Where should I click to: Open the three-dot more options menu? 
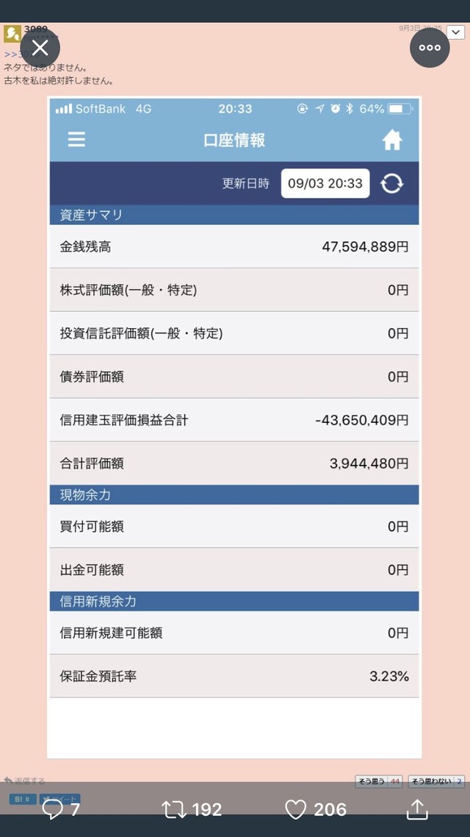click(x=430, y=48)
